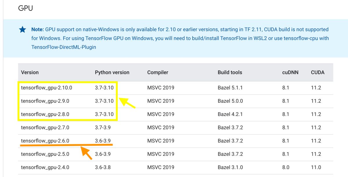Click CUDA 11.2 in tensorflow_gpu-2.7.0 row
This screenshot has height=177, width=348.
[x=316, y=127]
